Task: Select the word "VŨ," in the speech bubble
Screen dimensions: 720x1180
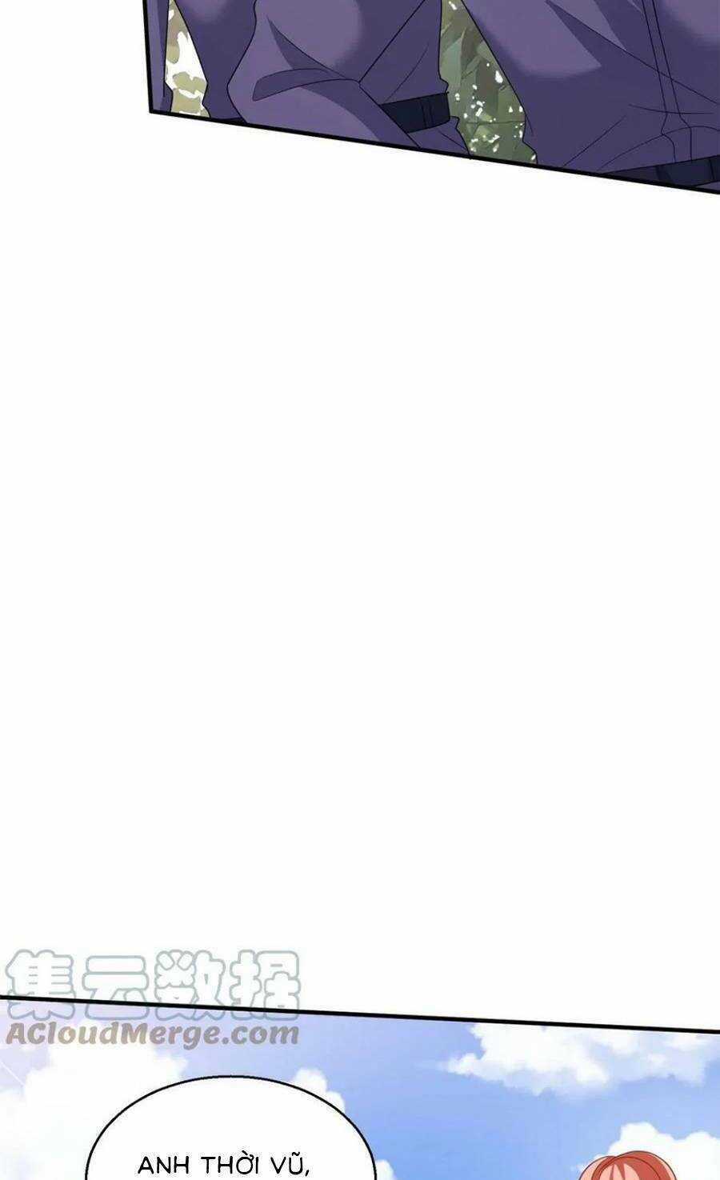Action: tap(290, 1166)
